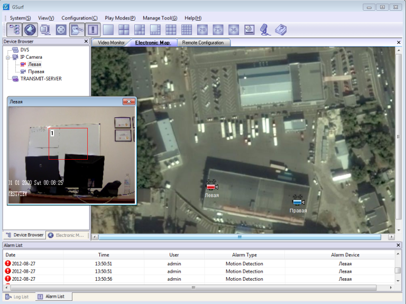Switch to the Remote Configuration tab
406x304 pixels.
click(x=203, y=43)
